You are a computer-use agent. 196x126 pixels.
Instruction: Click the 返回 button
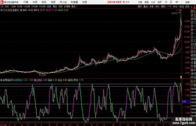coord(187,6)
